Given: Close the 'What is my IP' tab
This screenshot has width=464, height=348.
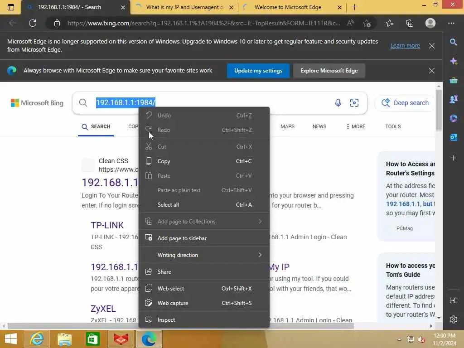Looking at the screenshot, I should (x=231, y=7).
